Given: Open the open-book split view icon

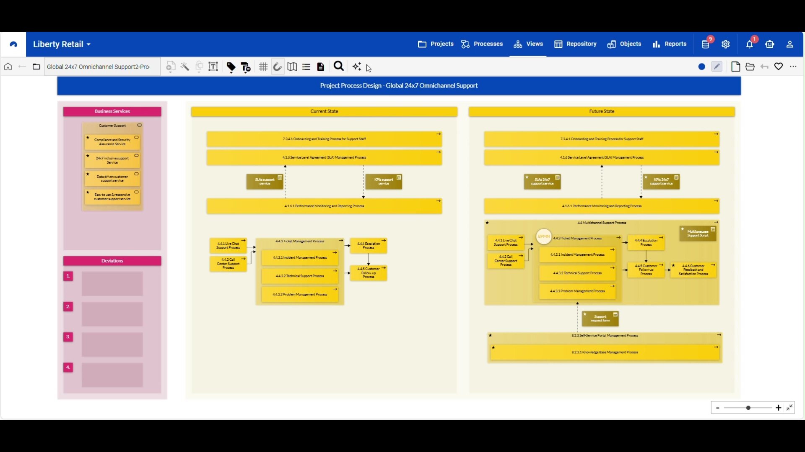Looking at the screenshot, I should (292, 67).
